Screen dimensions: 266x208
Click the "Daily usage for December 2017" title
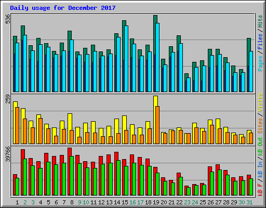point(63,8)
